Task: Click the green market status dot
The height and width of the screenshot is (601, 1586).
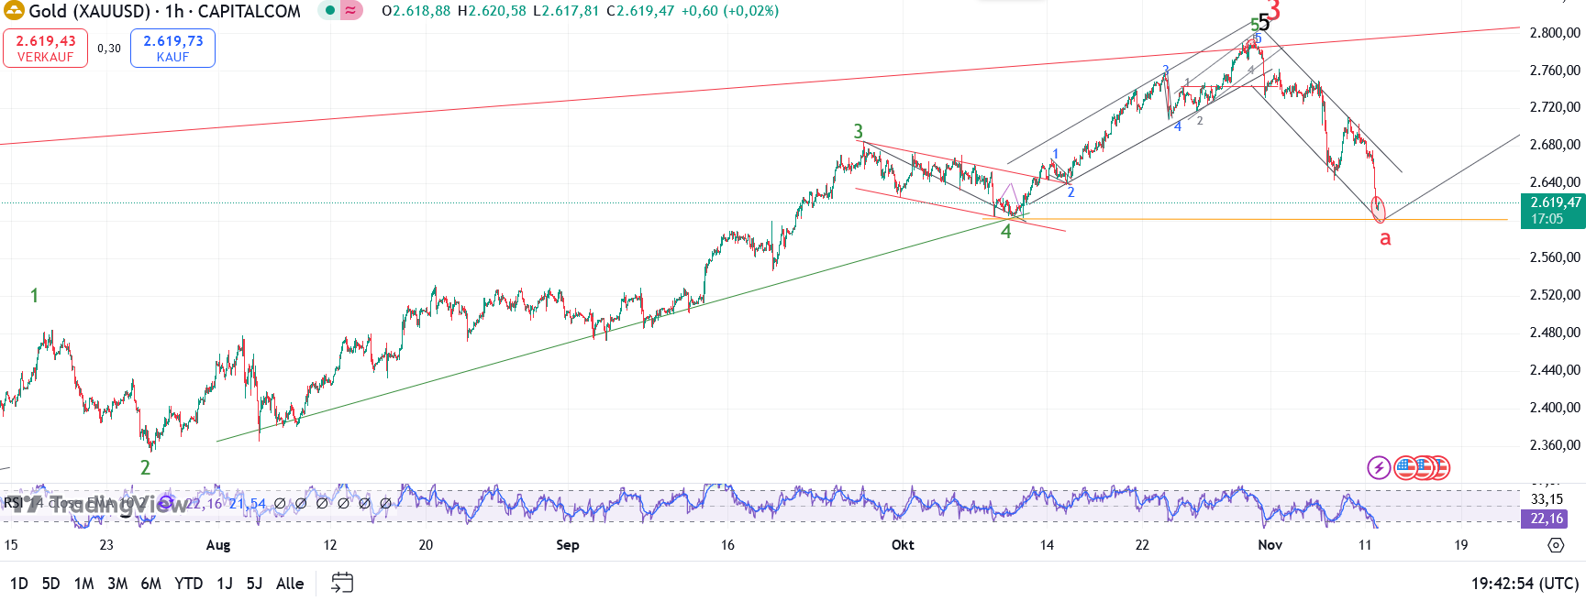Action: coord(330,11)
